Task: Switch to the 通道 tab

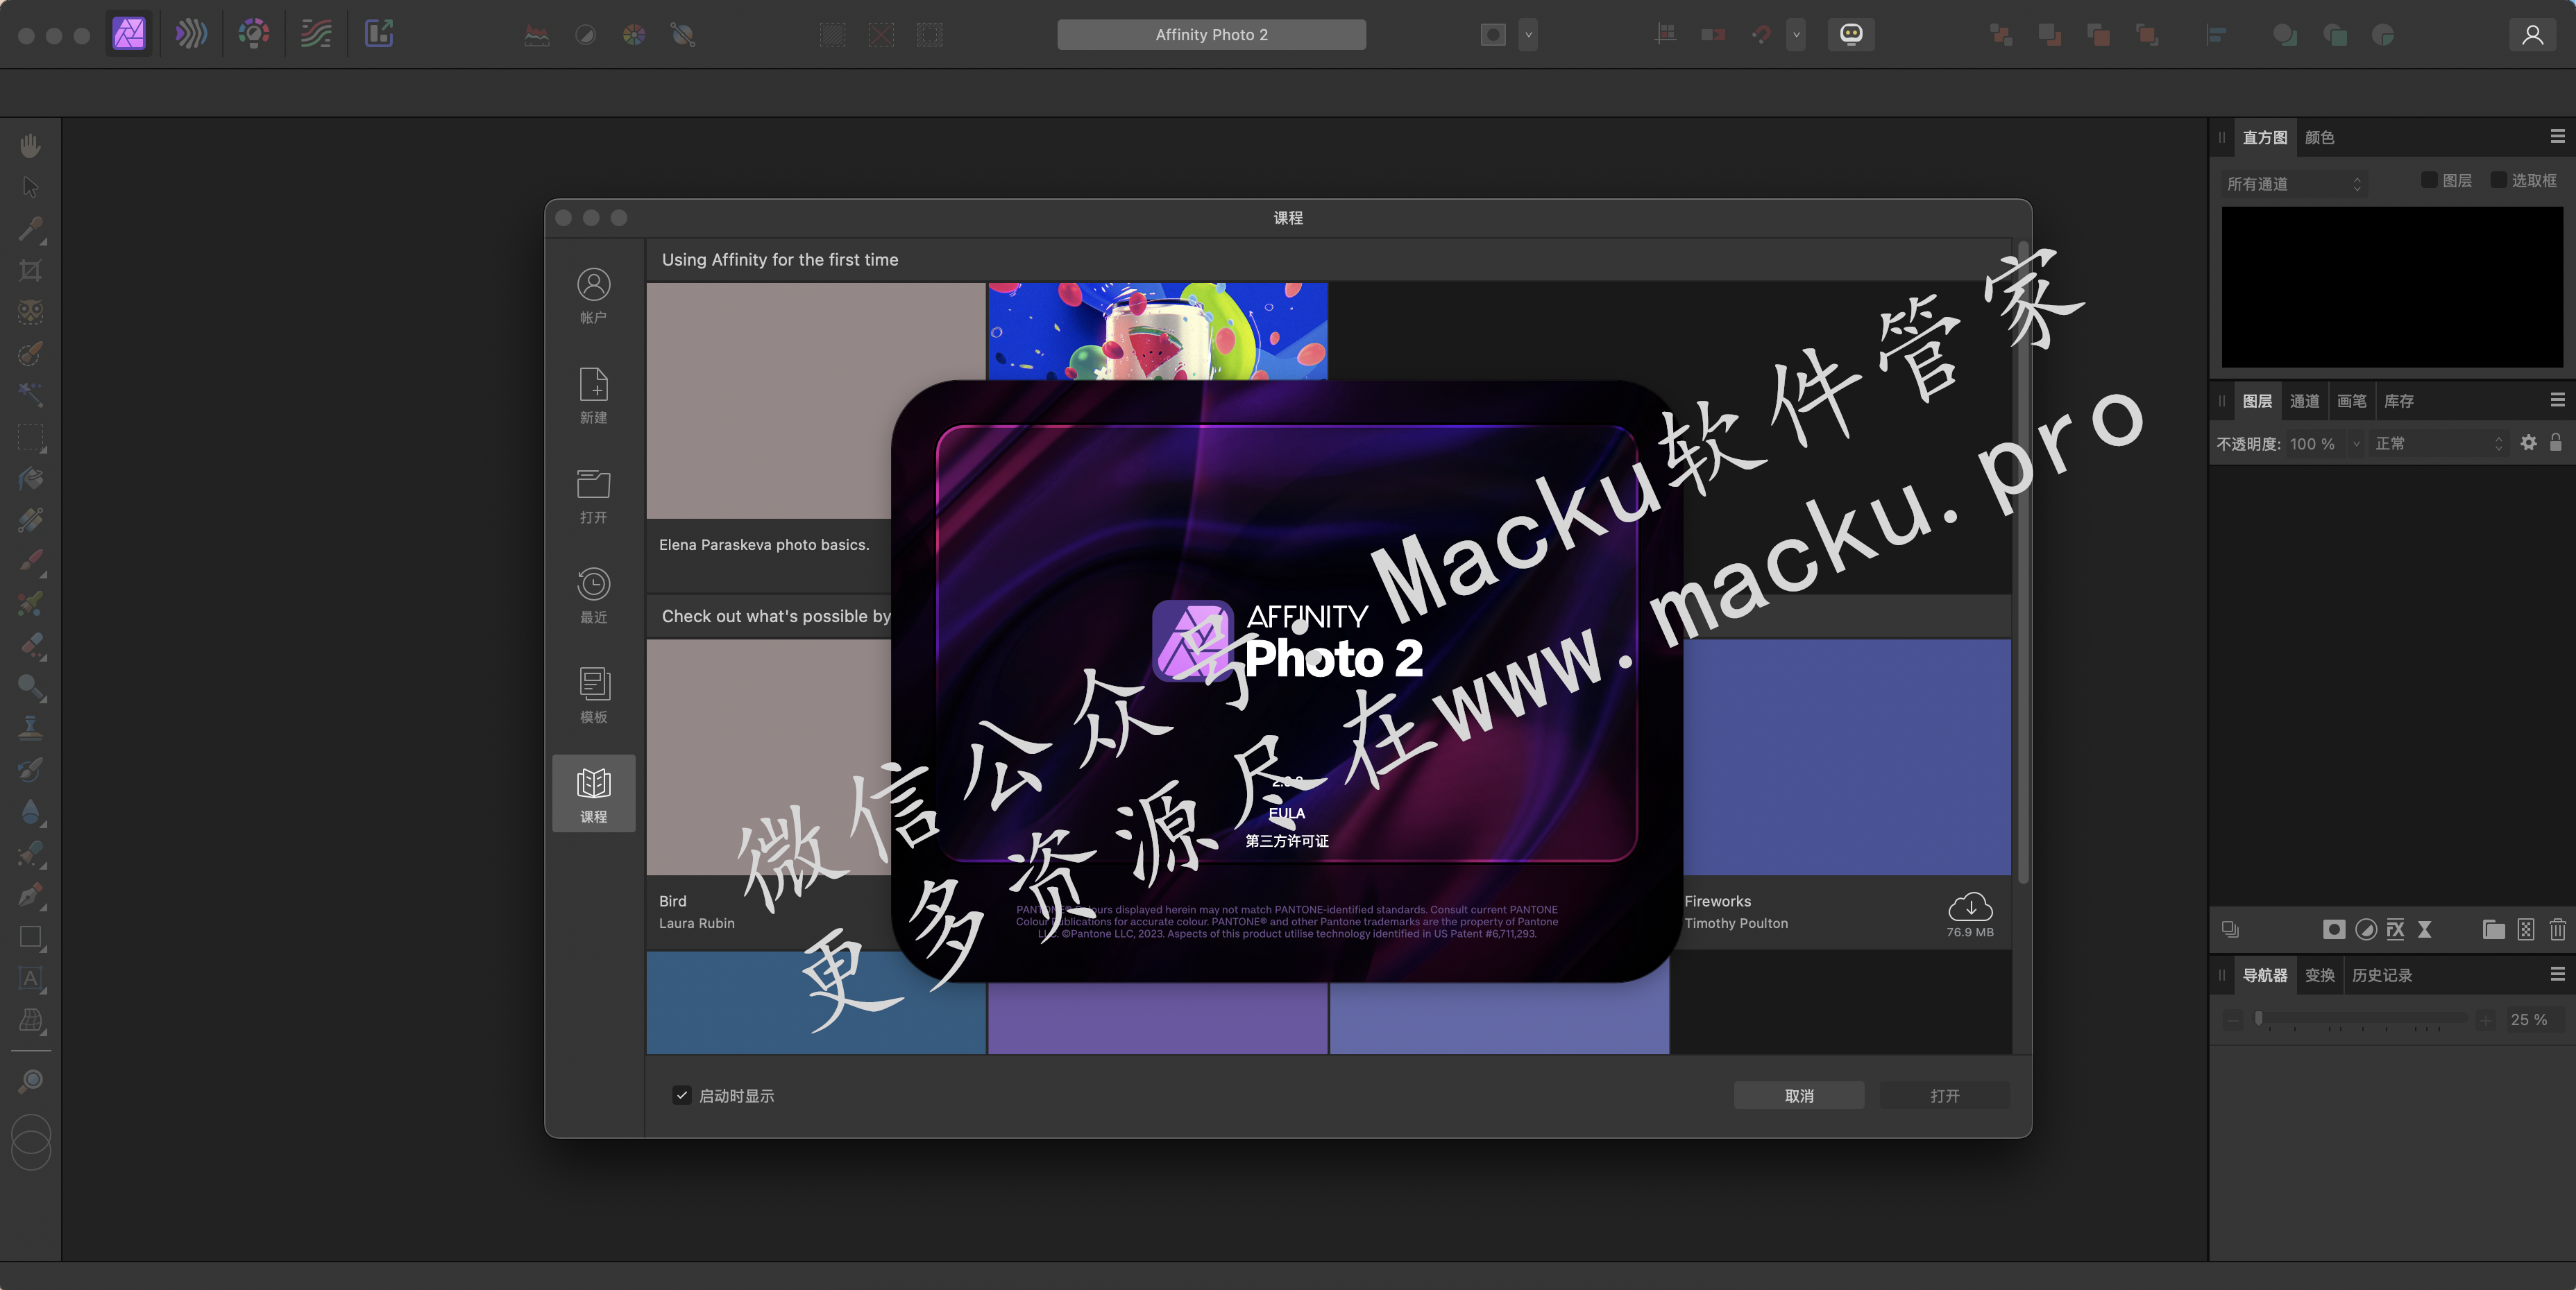Action: 2304,401
